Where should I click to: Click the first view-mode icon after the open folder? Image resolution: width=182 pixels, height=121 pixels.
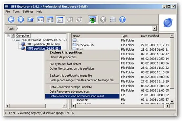pos(40,19)
